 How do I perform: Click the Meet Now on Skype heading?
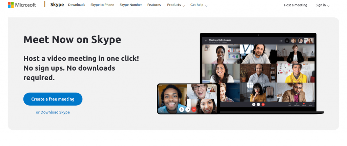pyautogui.click(x=72, y=40)
